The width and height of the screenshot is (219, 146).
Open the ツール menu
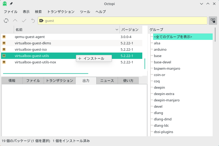click(85, 12)
